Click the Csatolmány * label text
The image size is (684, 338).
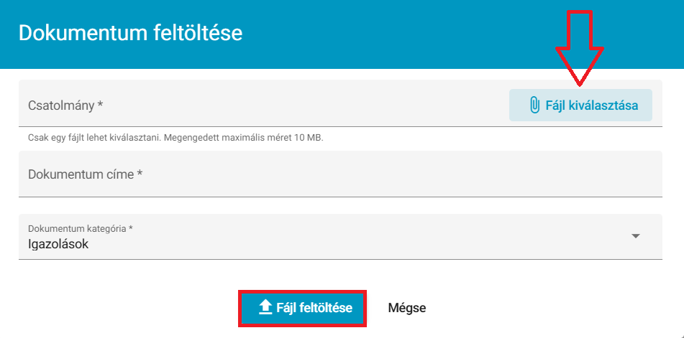click(65, 105)
